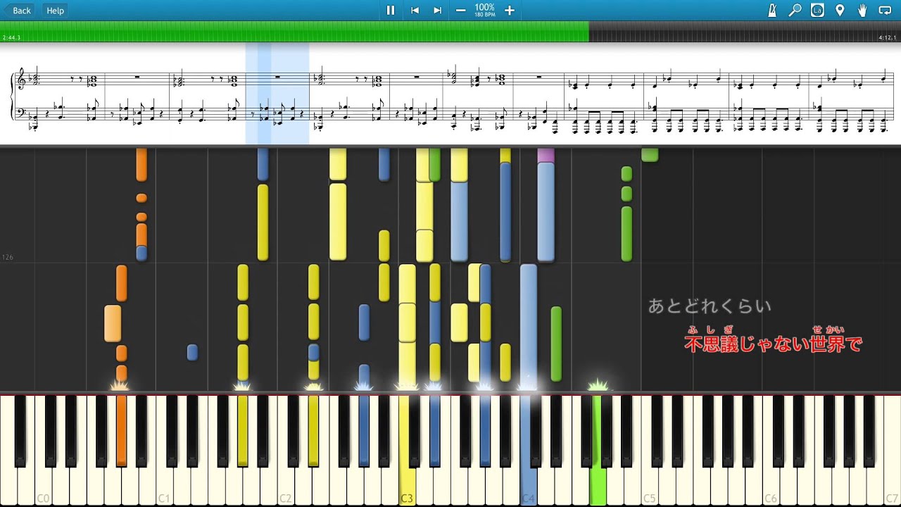
Task: Decrease tempo with the minus button
Action: (460, 11)
